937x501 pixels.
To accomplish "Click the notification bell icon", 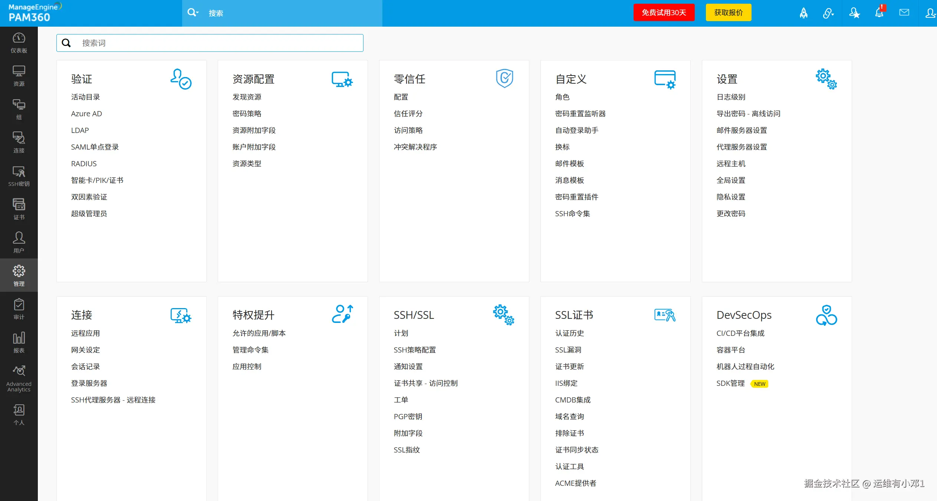I will click(879, 13).
